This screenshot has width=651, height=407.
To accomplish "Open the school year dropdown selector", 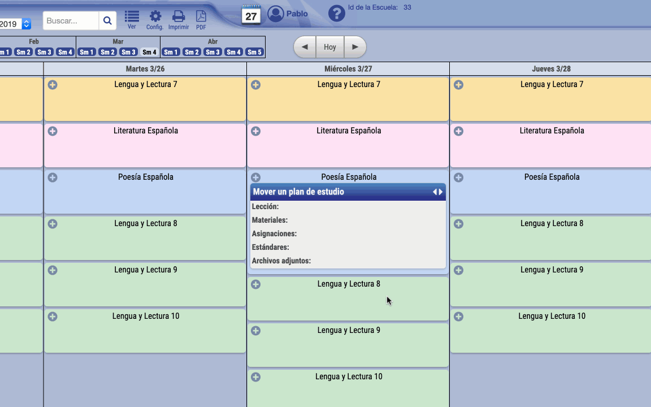I will click(x=26, y=24).
